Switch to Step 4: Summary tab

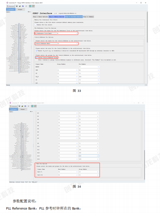89,17
